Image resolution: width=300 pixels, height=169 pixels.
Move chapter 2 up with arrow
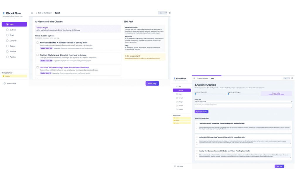197,140
